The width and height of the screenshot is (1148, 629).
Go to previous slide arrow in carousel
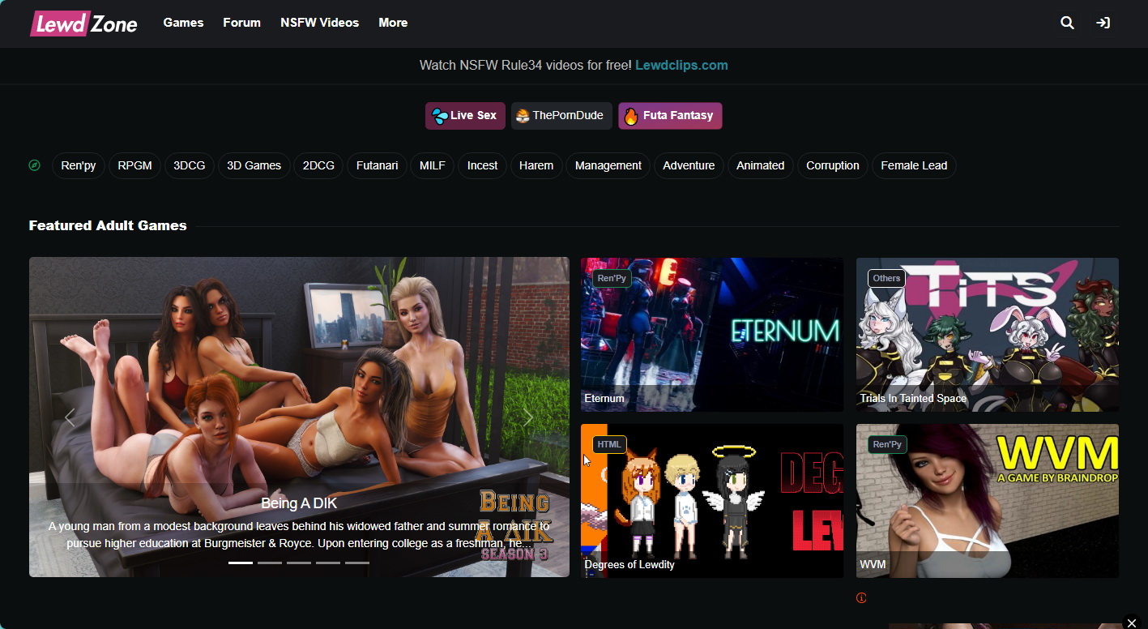(70, 417)
